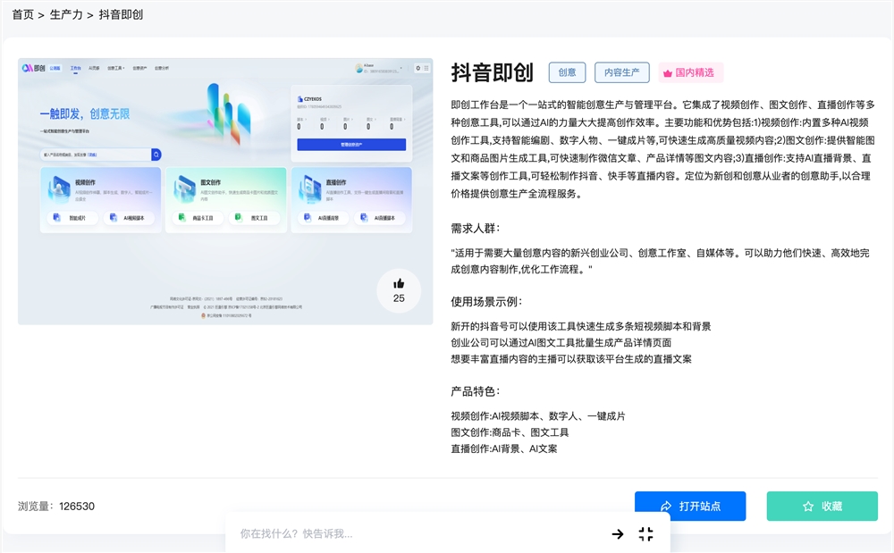This screenshot has height=553, width=894.
Task: Open the 首页 breadcrumb link
Action: pyautogui.click(x=22, y=13)
